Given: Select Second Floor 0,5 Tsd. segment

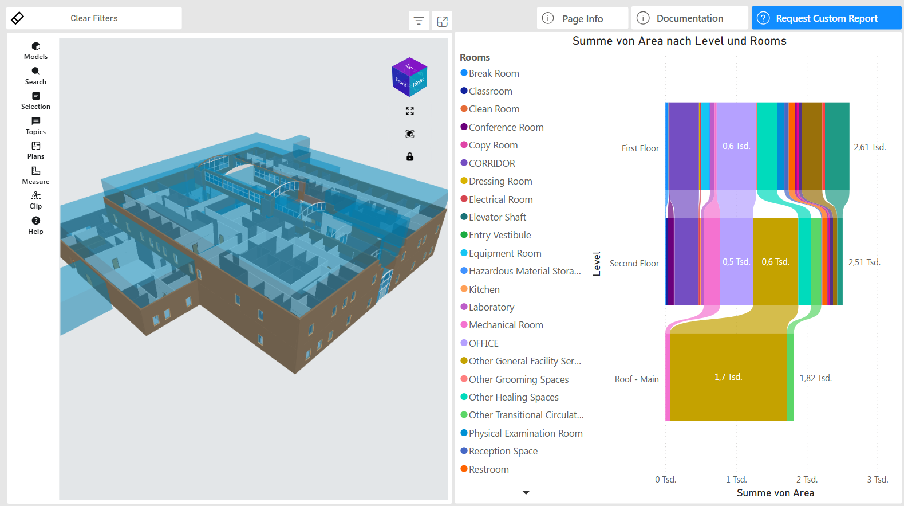Looking at the screenshot, I should tap(736, 262).
